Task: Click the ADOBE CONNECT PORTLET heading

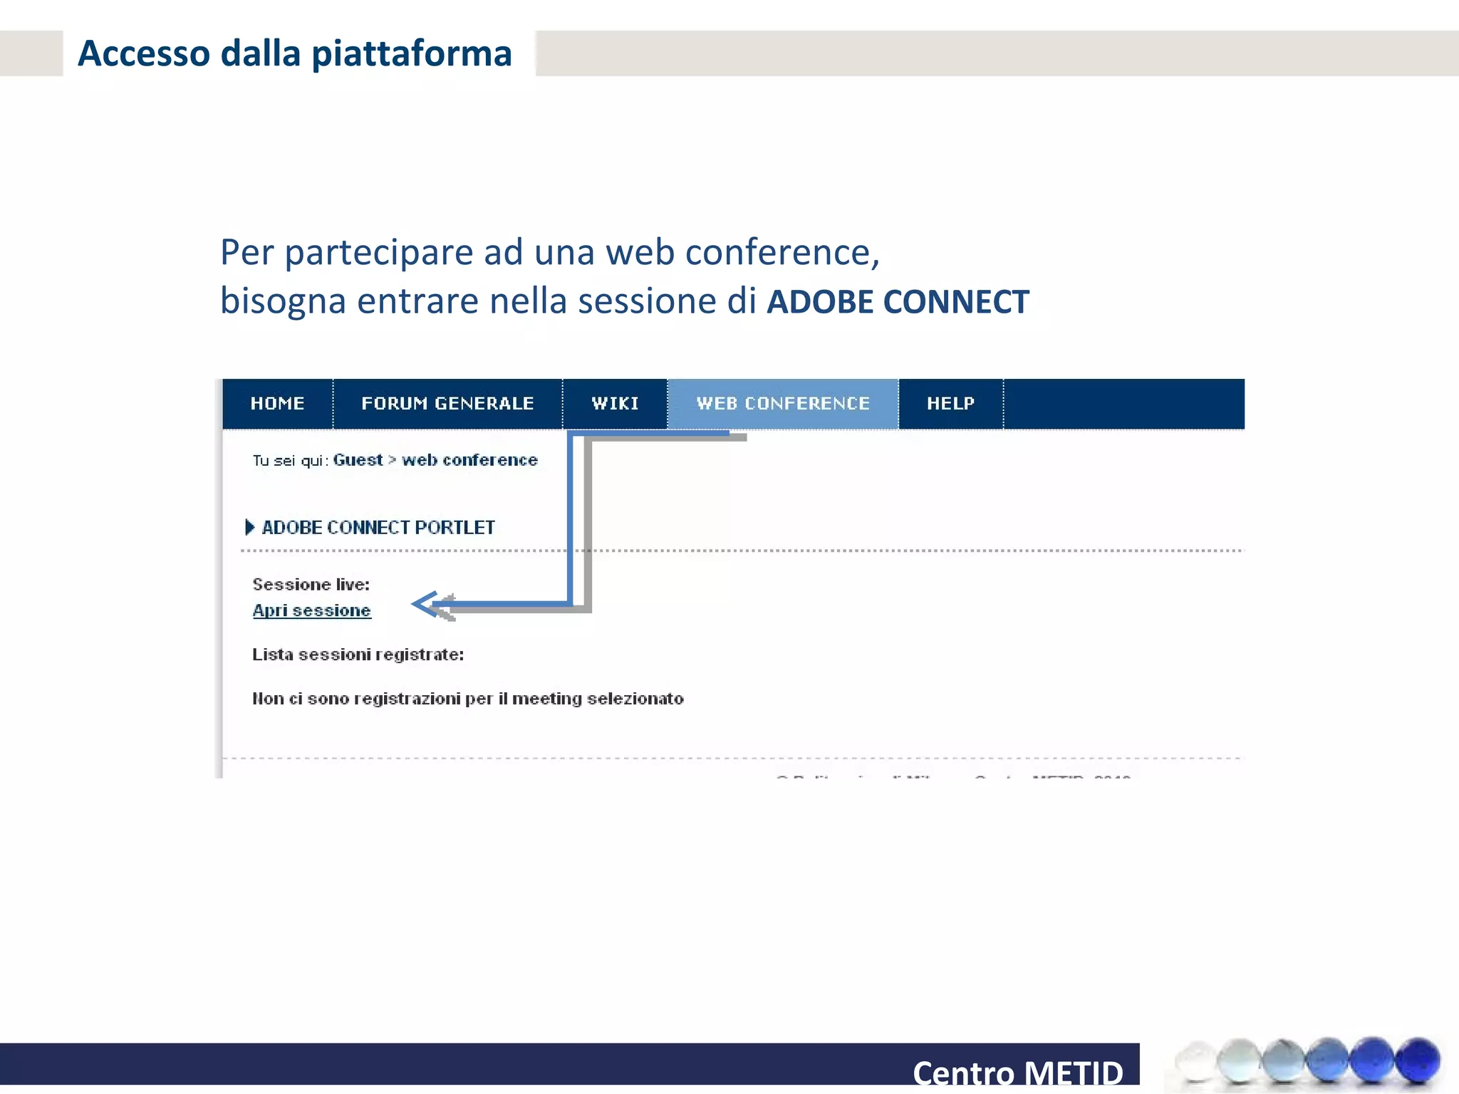Action: coord(378,528)
